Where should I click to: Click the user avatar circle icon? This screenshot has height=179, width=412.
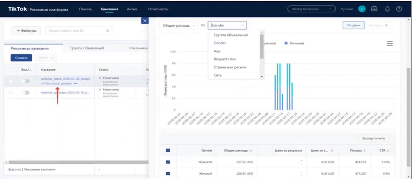pos(362,9)
